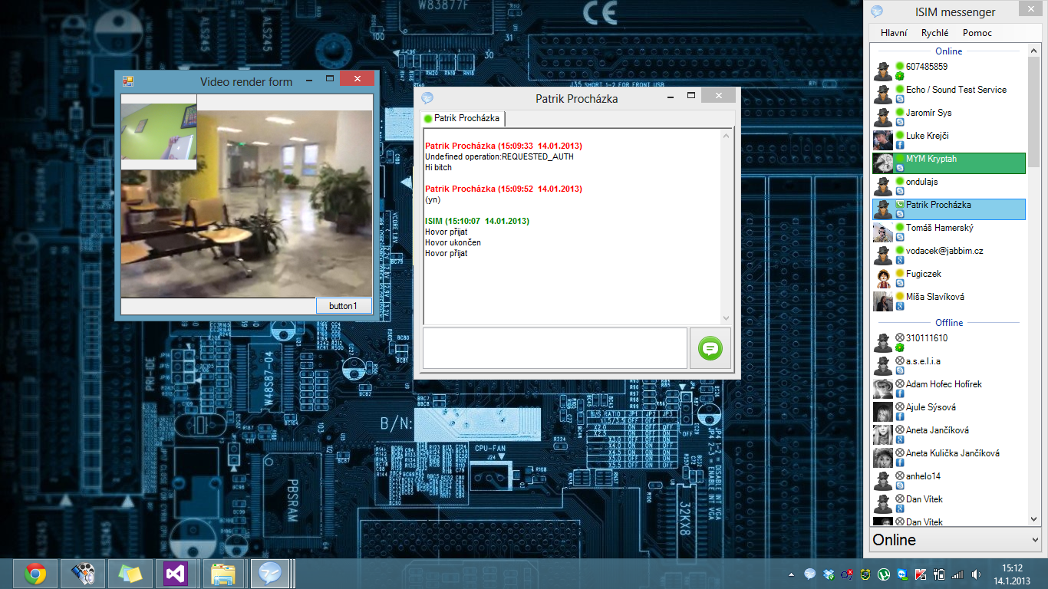Click the Skype icon under Echo / Sound Test Service
This screenshot has height=589, width=1048.
pos(900,99)
